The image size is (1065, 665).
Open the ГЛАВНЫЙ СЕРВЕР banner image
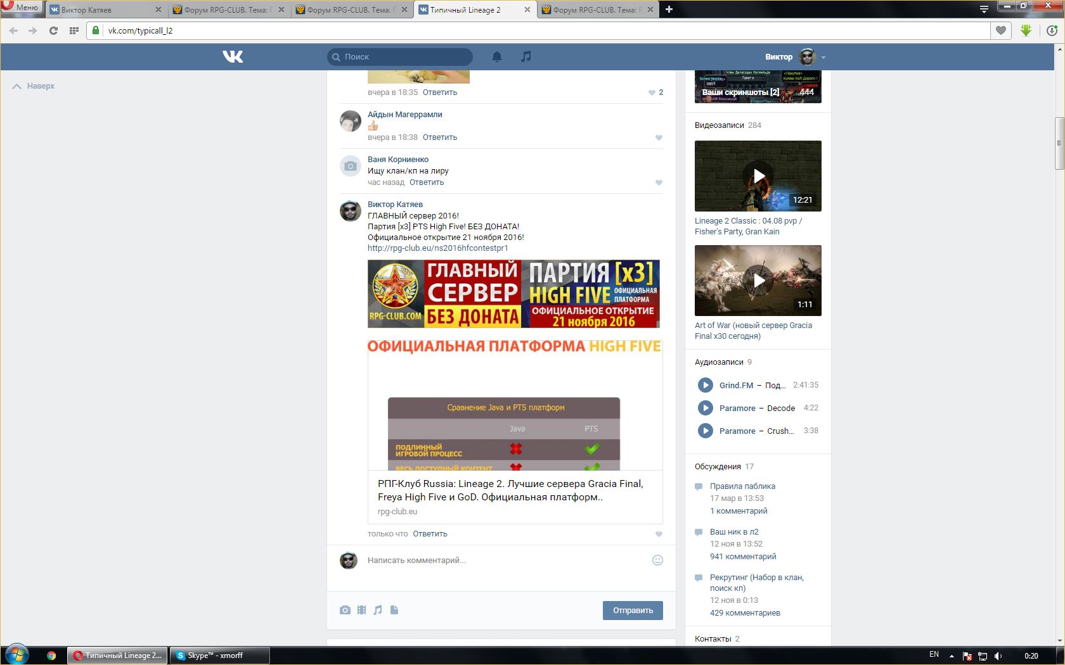(513, 294)
